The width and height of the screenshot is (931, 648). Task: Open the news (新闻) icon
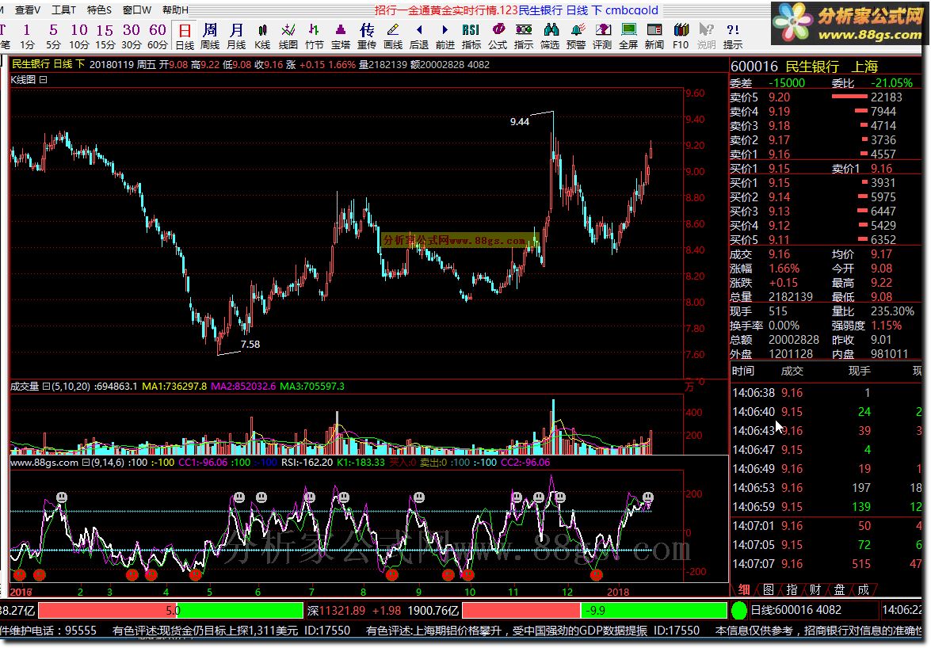click(654, 36)
